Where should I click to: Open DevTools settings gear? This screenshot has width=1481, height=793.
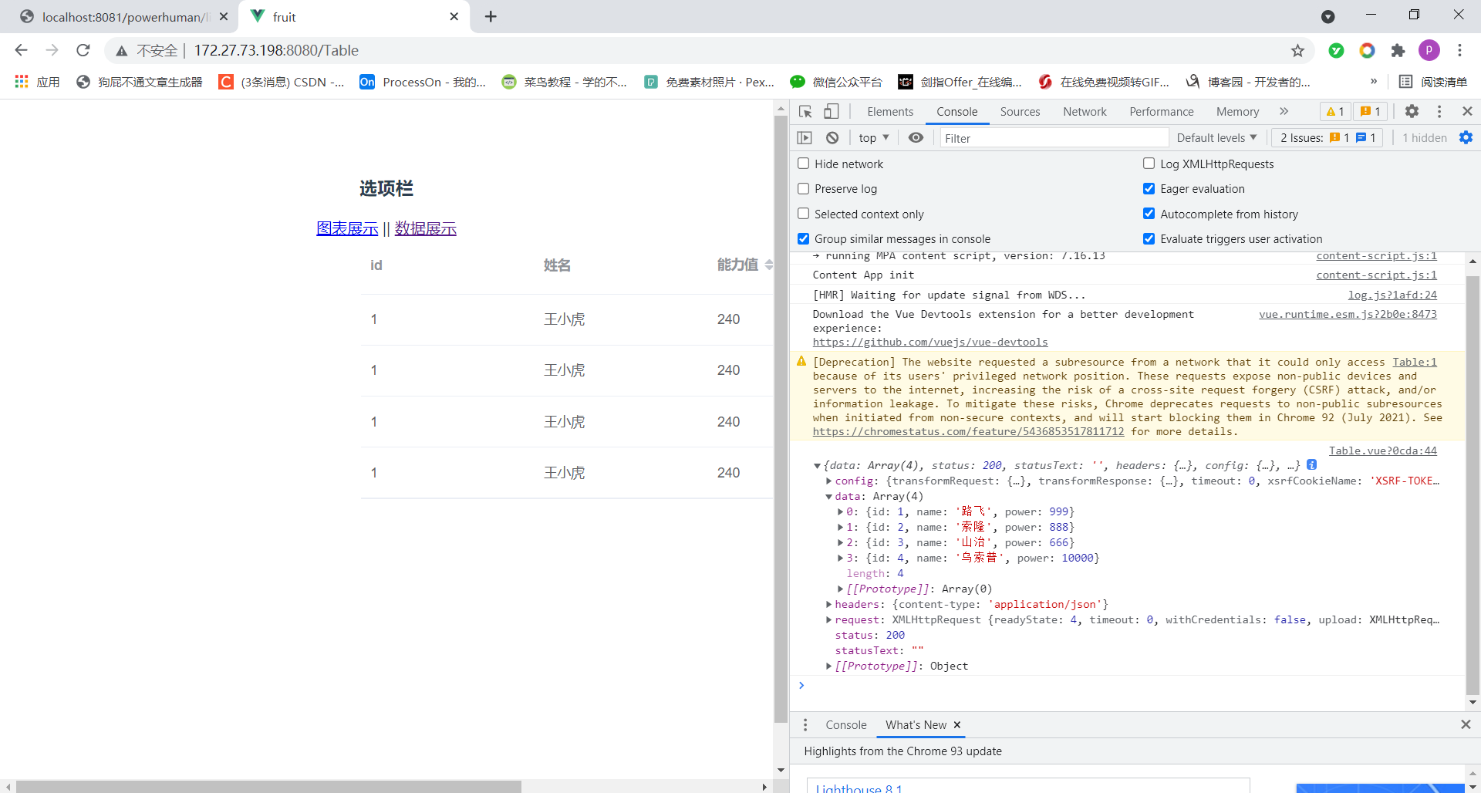click(x=1412, y=111)
